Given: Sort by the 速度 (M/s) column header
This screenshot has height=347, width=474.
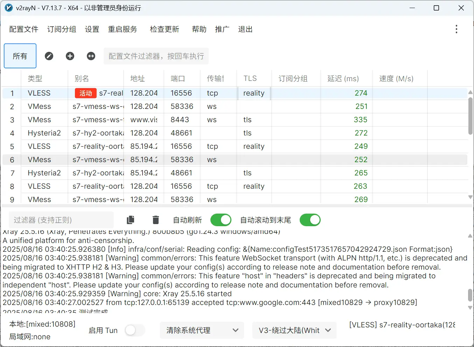Looking at the screenshot, I should pos(400,78).
